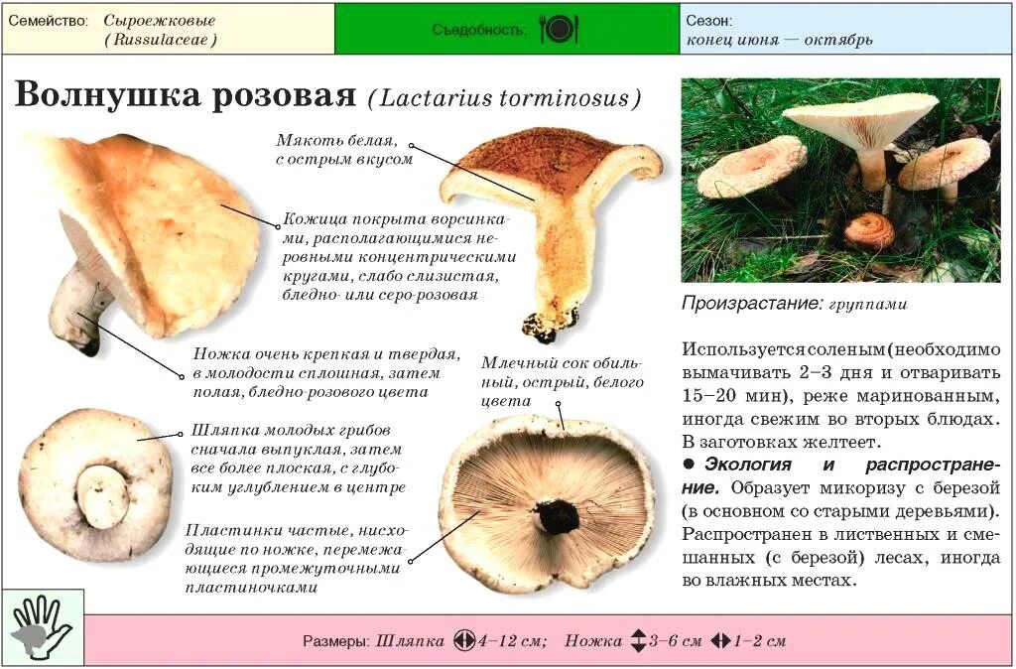The height and width of the screenshot is (669, 1016).
Task: Click the caption starting 'Шляпка молодых грибов'
Action: [298, 459]
